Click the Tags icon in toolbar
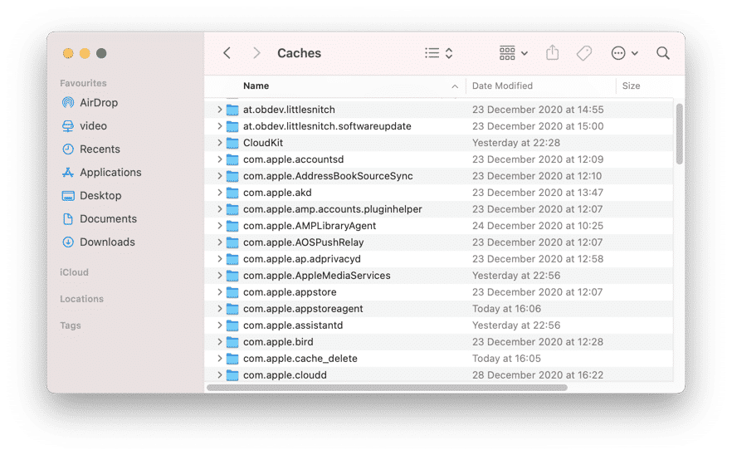Viewport: 732px width, 455px height. 584,53
